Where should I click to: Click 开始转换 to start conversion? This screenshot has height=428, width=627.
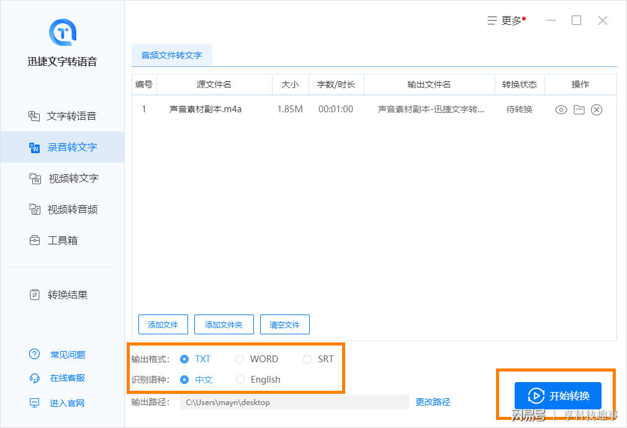(x=558, y=396)
